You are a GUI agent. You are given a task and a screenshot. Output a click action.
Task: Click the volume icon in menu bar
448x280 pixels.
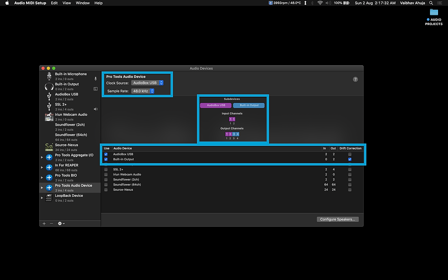[x=328, y=3]
